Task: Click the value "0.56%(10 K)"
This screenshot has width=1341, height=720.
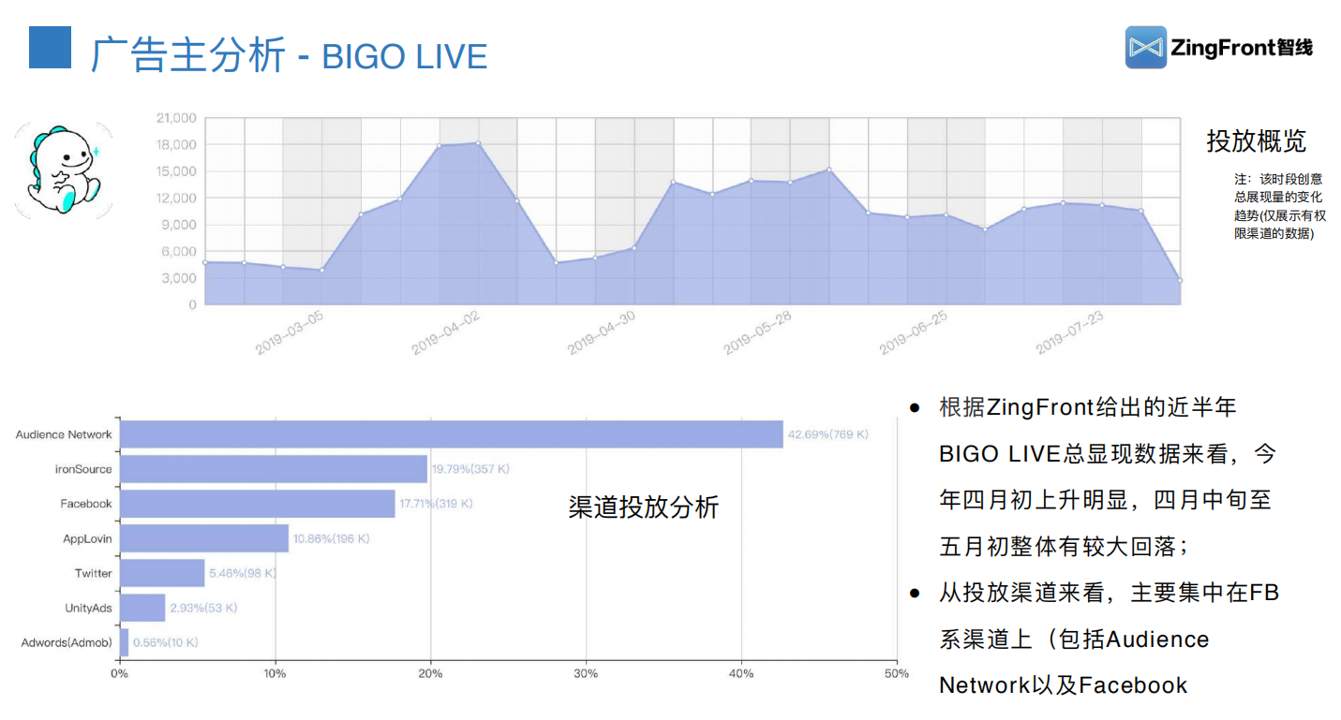Action: (x=166, y=642)
